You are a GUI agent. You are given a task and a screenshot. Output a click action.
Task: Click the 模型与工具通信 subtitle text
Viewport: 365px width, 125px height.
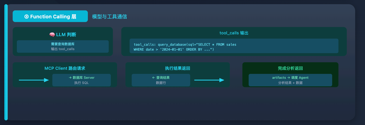tap(109, 17)
